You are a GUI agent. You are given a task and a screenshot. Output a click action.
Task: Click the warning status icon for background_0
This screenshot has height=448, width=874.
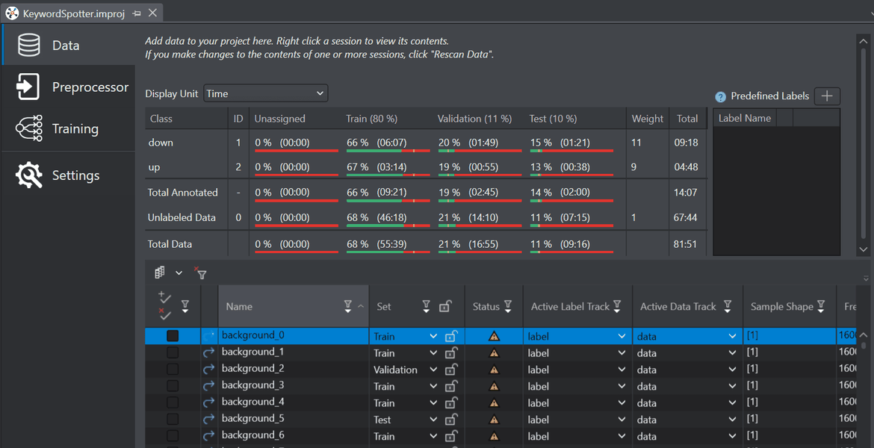click(x=494, y=336)
